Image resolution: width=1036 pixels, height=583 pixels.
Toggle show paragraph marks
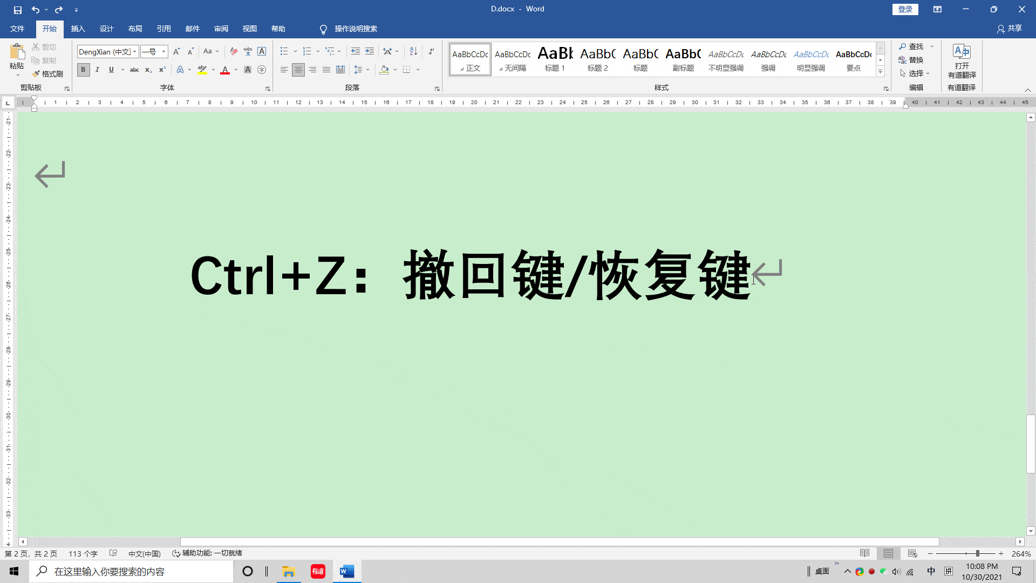click(431, 51)
